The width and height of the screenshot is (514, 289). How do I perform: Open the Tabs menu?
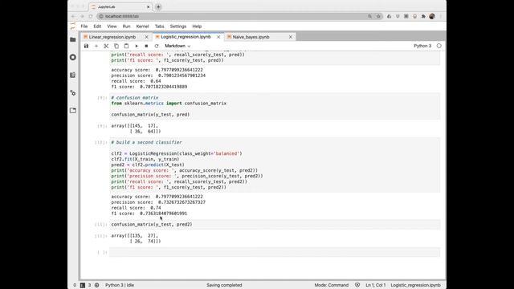[x=159, y=26]
